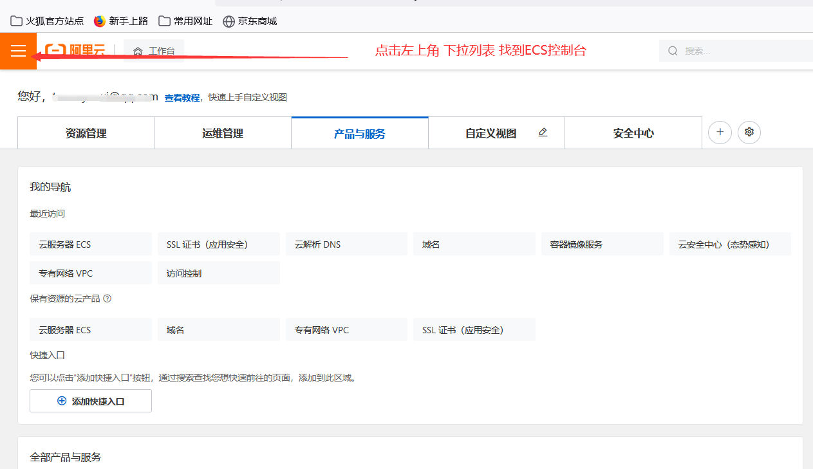
Task: Click the 全部产品与服务 heading
Action: tap(66, 457)
